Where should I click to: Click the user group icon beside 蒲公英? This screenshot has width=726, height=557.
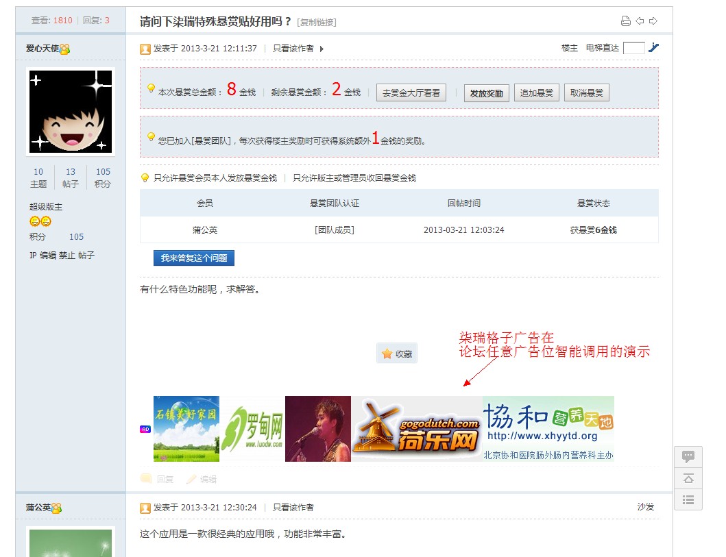[56, 508]
